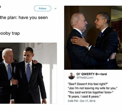Click the Ol' QWERTY B**tard profile avatar
This screenshot has height=111, width=122.
pos(72,76)
